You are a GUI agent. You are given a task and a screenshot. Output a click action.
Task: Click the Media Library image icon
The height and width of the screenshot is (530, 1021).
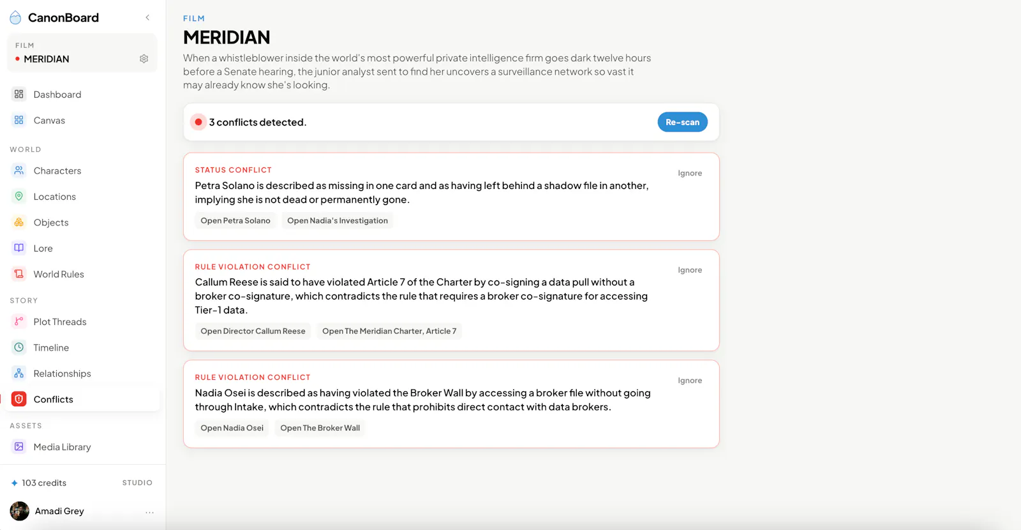(x=19, y=447)
